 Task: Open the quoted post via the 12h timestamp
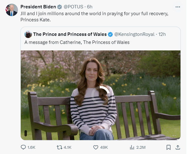(162, 34)
